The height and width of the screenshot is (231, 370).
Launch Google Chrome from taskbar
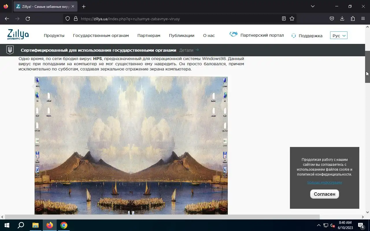coord(64,225)
